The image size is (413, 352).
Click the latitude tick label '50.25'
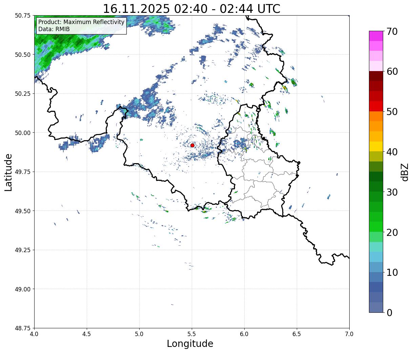coord(23,94)
